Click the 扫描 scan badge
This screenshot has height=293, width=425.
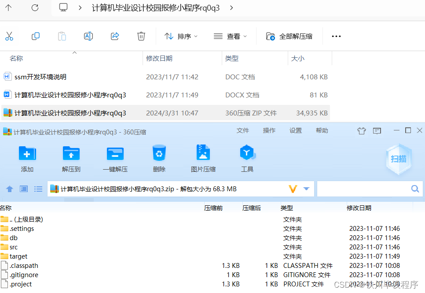pyautogui.click(x=399, y=159)
